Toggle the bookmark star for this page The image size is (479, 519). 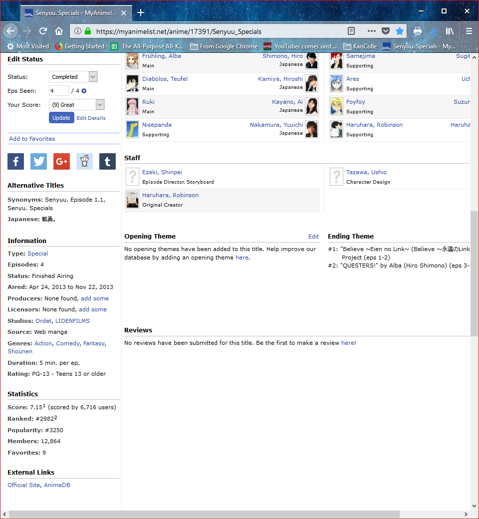point(400,31)
